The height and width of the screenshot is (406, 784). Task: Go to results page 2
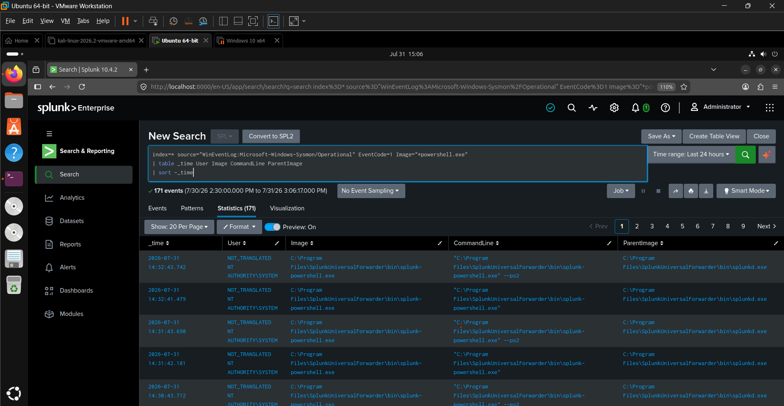[637, 226]
